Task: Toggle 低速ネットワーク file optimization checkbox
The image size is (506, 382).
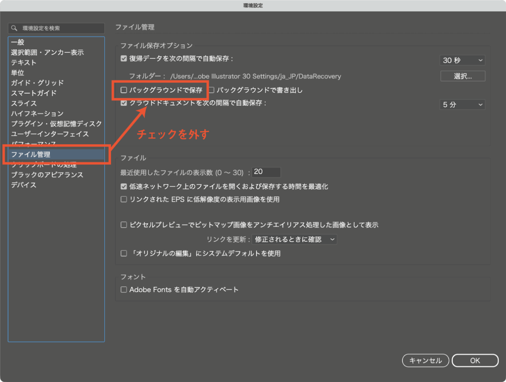Action: tap(124, 186)
